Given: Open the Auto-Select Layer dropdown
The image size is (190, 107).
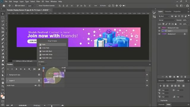Looking at the screenshot, I should [31, 6].
